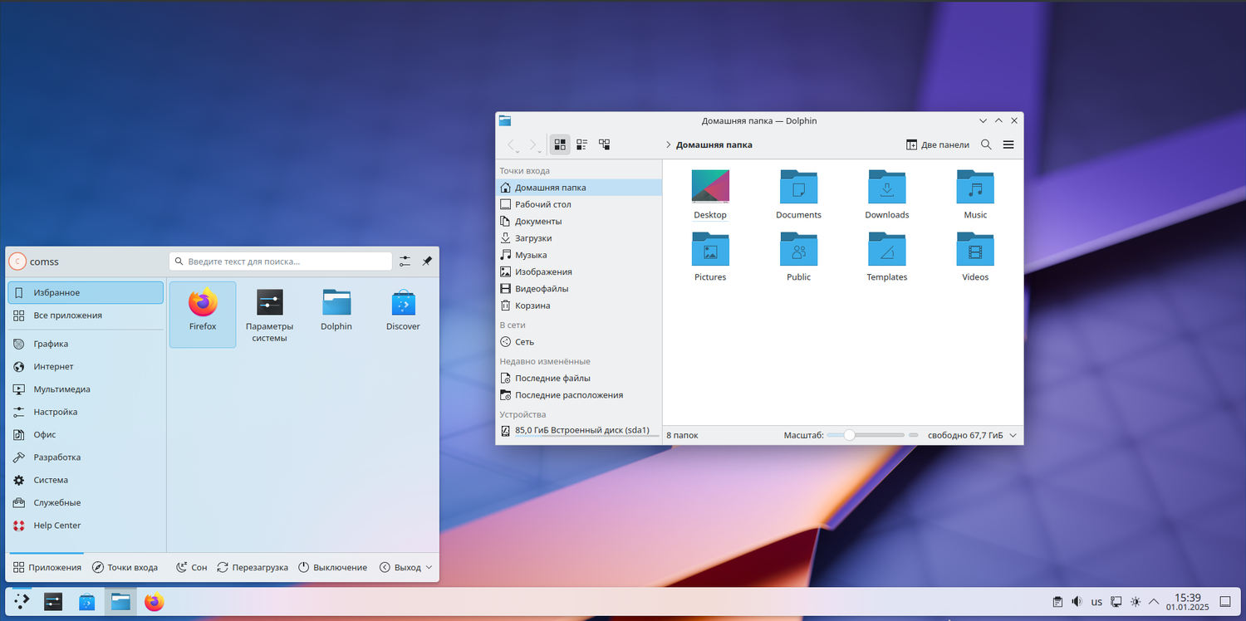Select Избранное in the launcher sidebar
Screen dimensions: 1246x621
click(x=86, y=293)
